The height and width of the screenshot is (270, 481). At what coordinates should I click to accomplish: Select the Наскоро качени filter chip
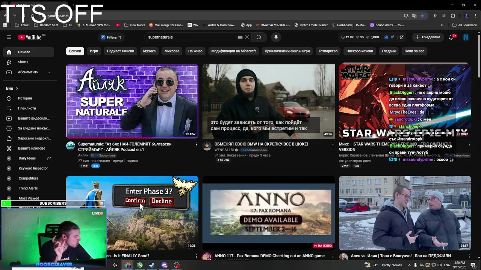[x=360, y=51]
